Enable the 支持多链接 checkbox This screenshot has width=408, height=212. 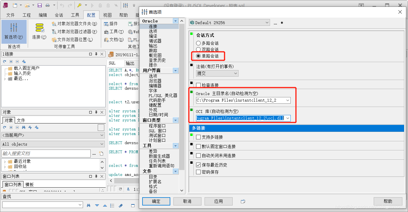coord(198,137)
